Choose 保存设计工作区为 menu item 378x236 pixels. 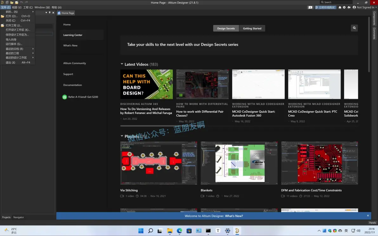coord(17,35)
